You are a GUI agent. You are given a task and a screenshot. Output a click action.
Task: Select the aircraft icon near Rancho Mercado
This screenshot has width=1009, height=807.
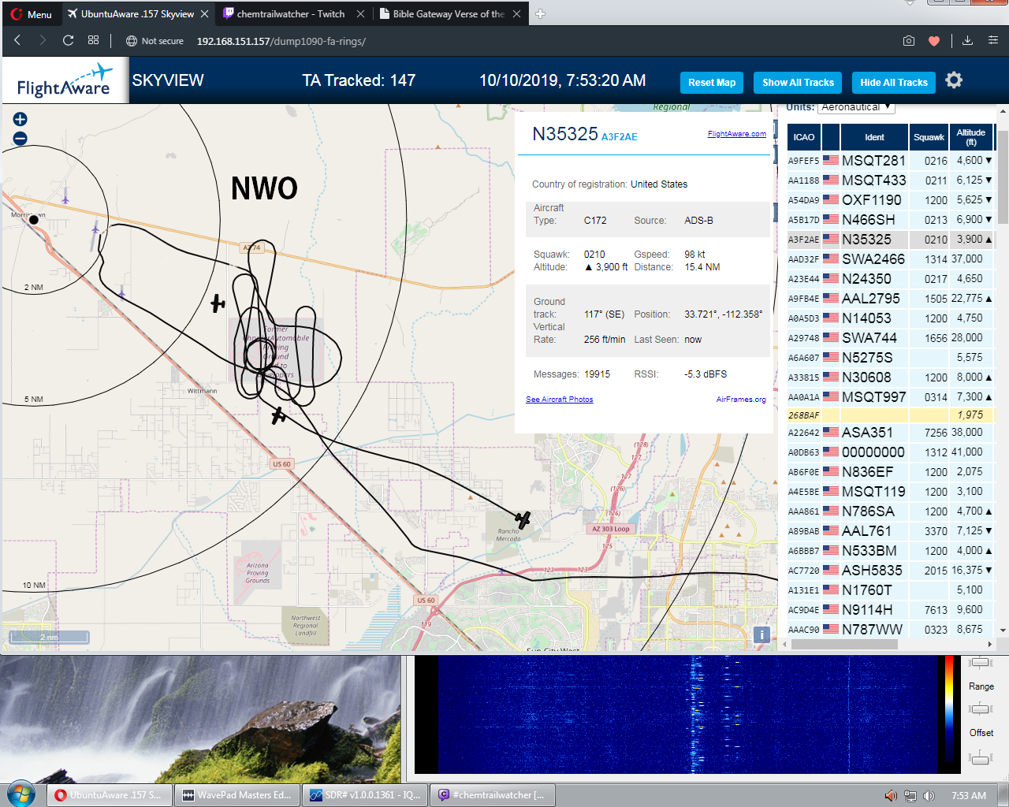(x=523, y=519)
